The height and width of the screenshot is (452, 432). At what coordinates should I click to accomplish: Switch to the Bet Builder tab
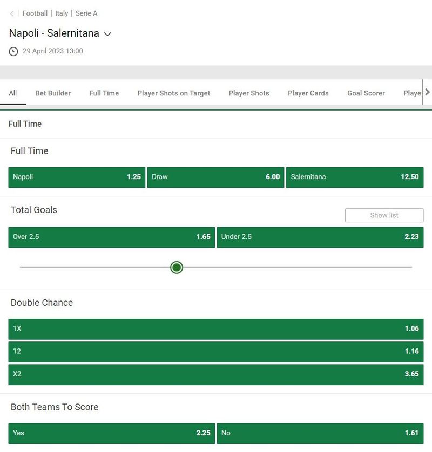(x=53, y=93)
